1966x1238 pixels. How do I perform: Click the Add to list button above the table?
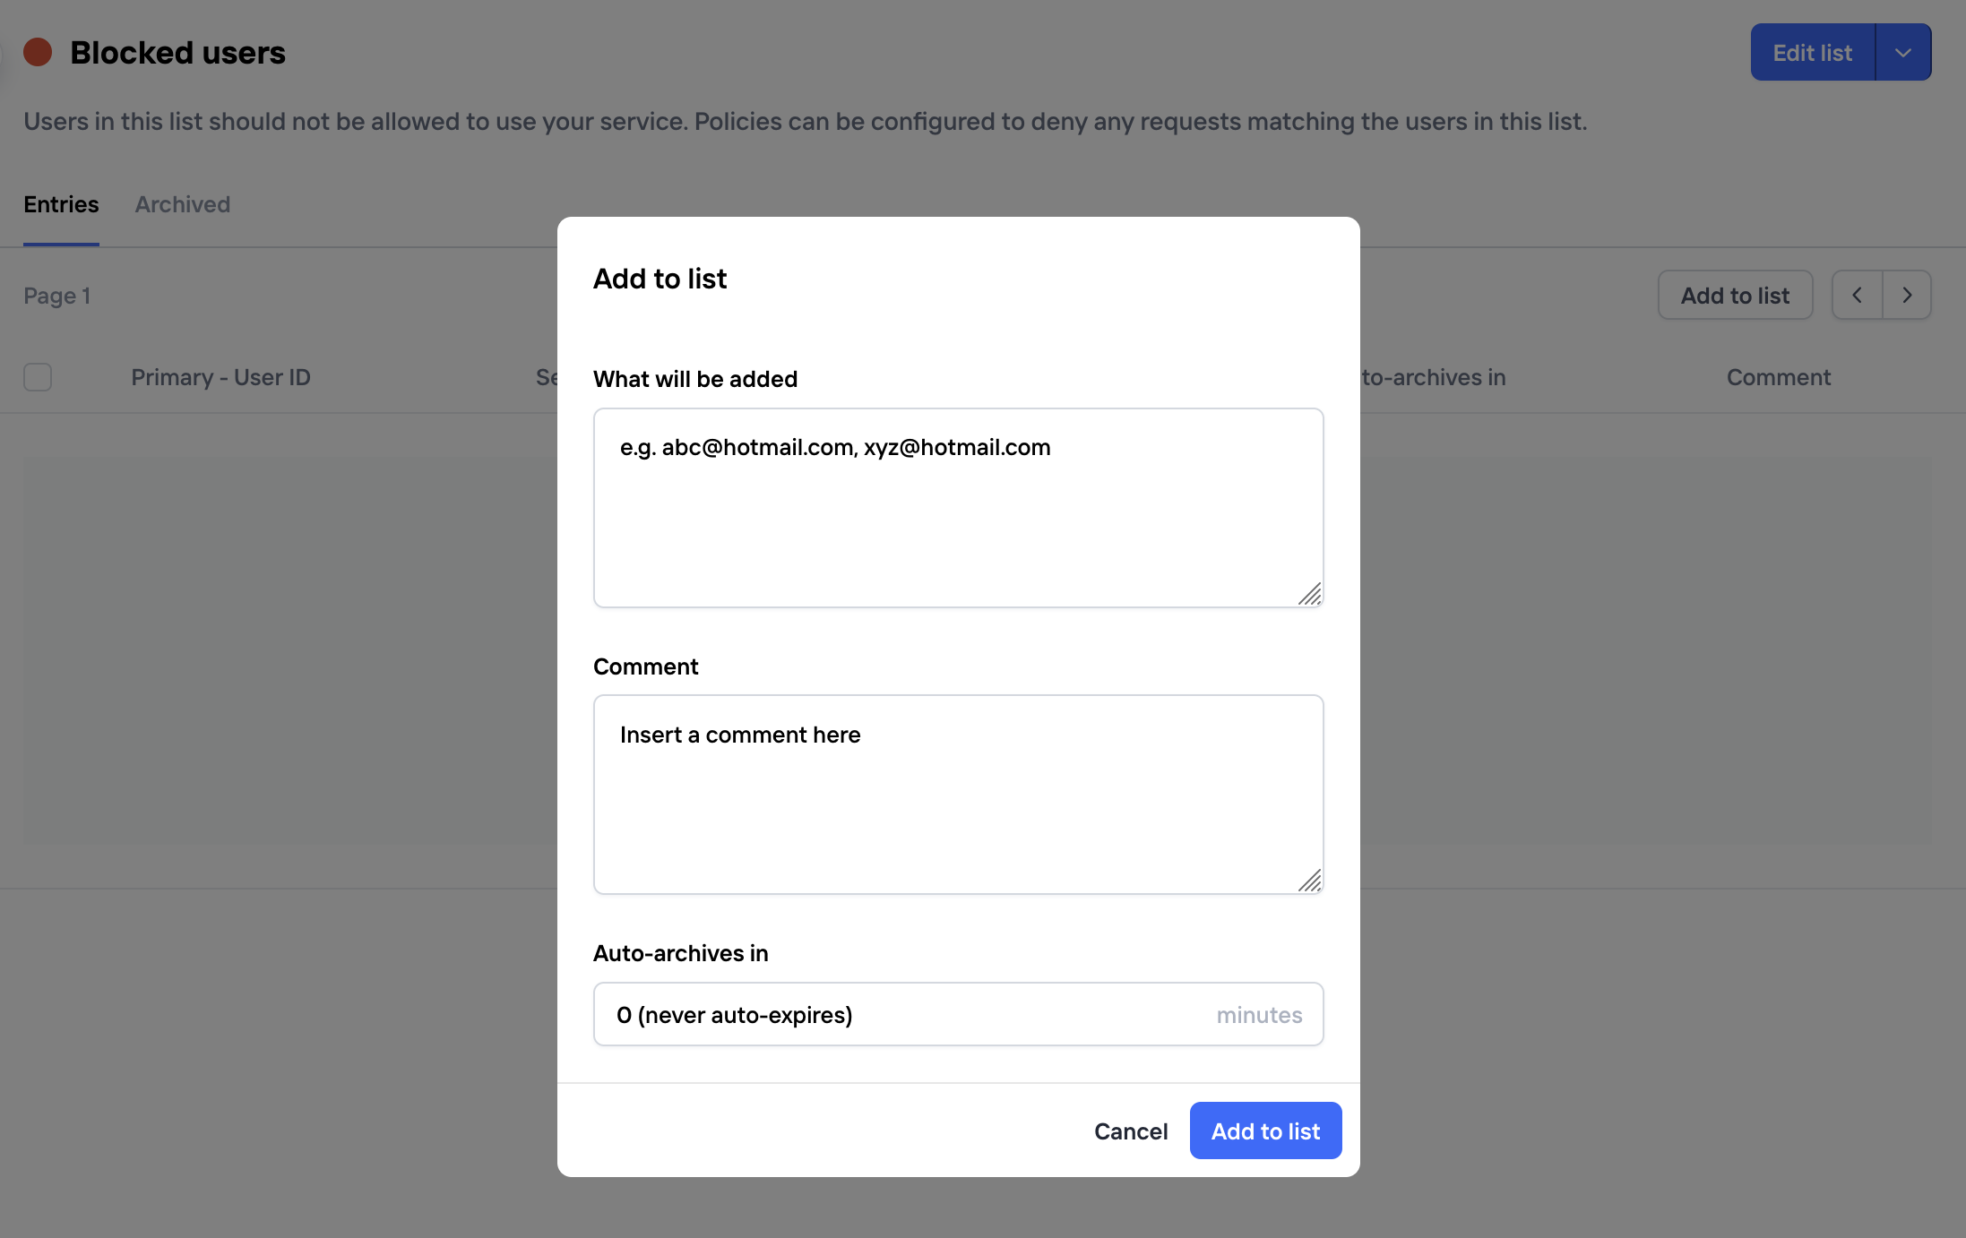(x=1735, y=295)
